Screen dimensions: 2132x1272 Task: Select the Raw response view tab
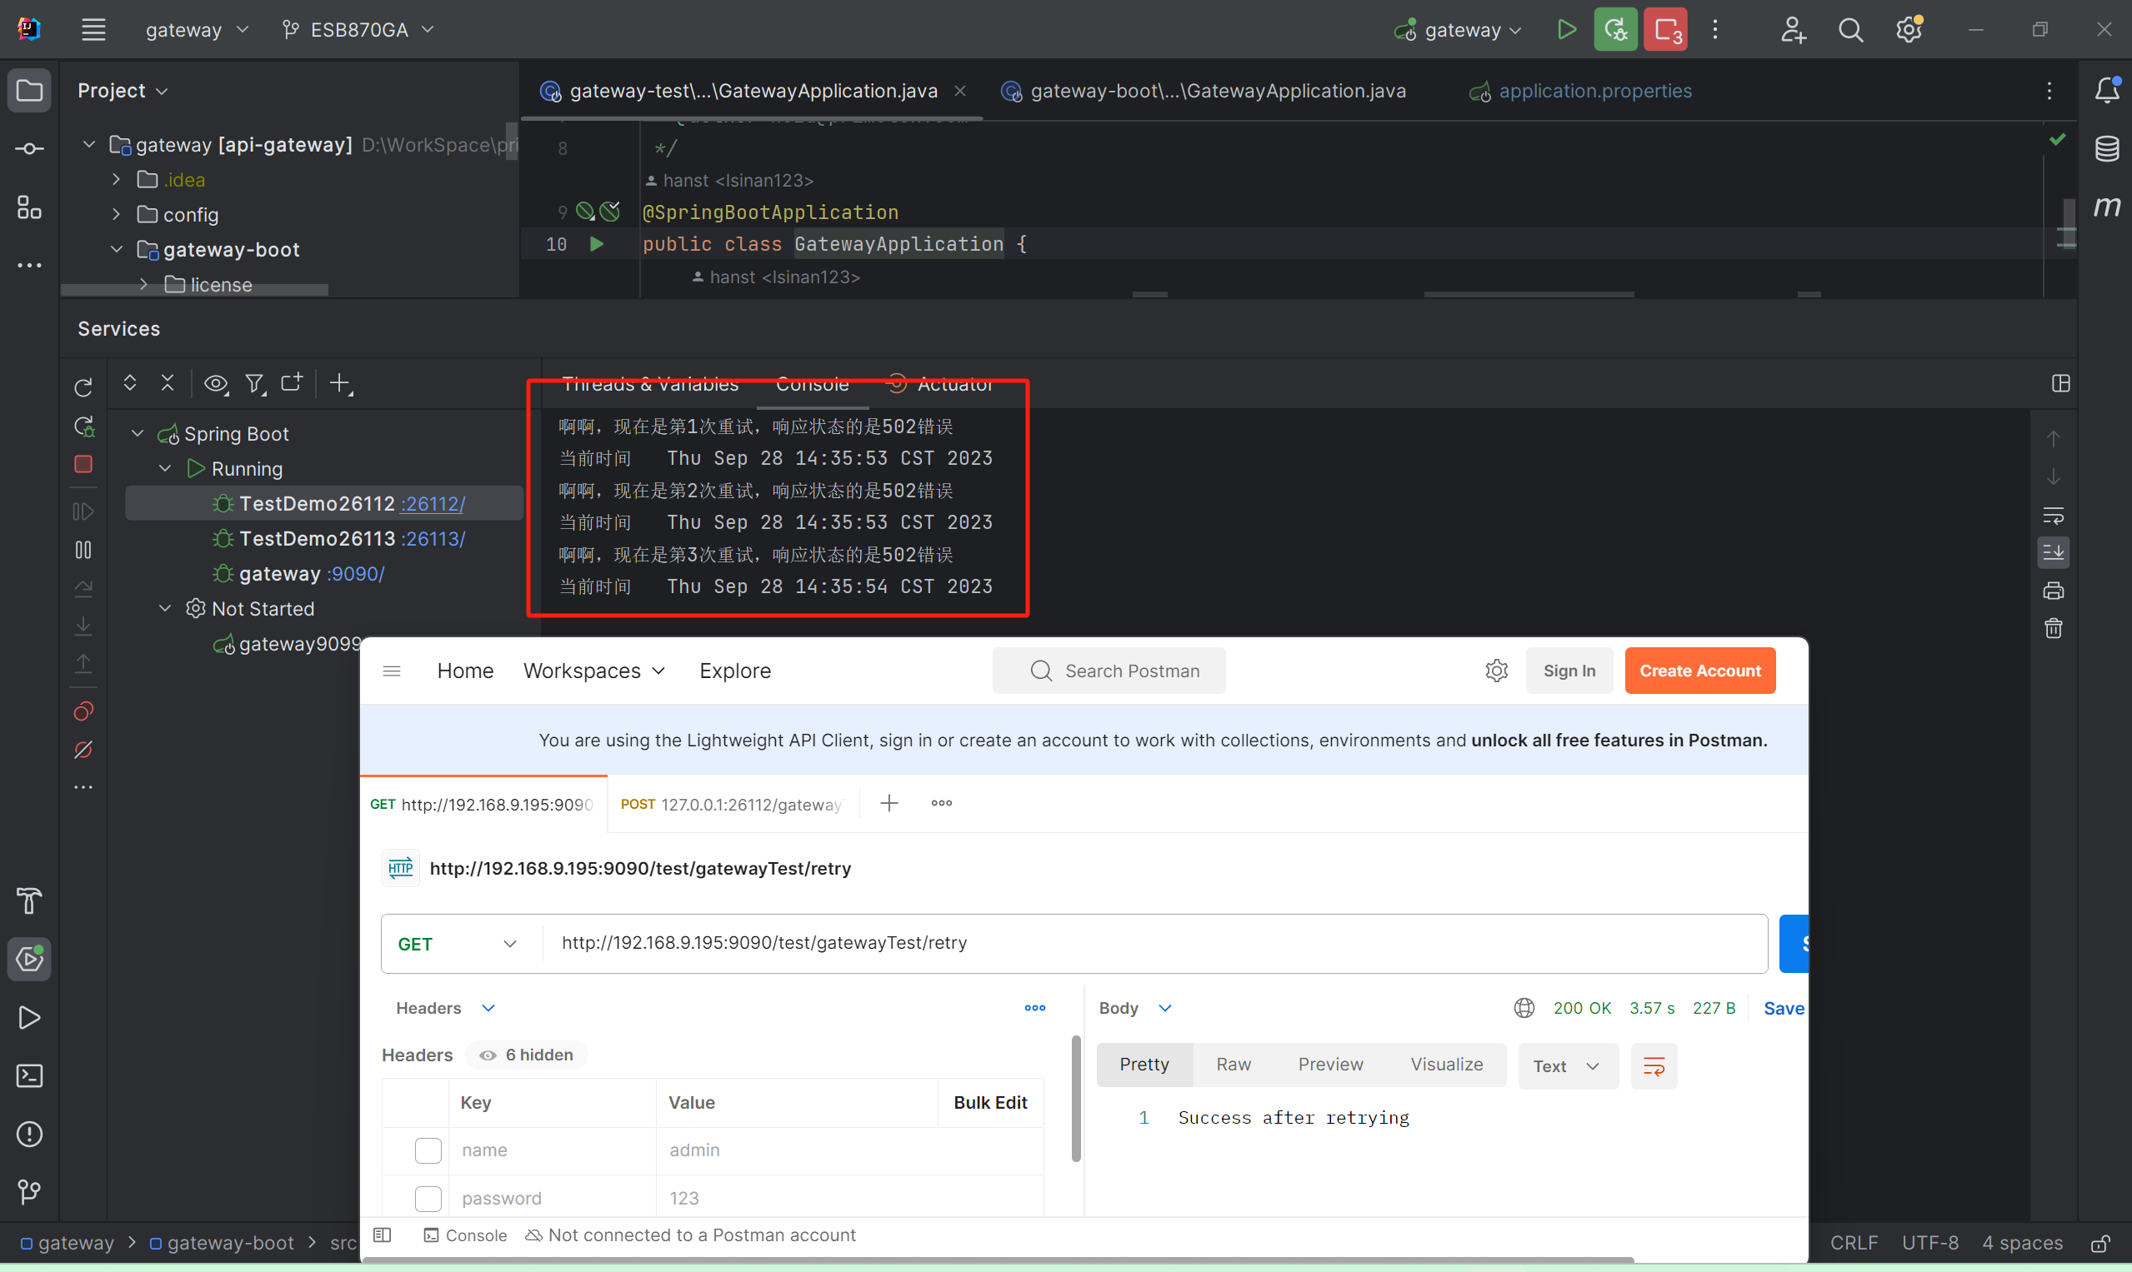(1233, 1065)
